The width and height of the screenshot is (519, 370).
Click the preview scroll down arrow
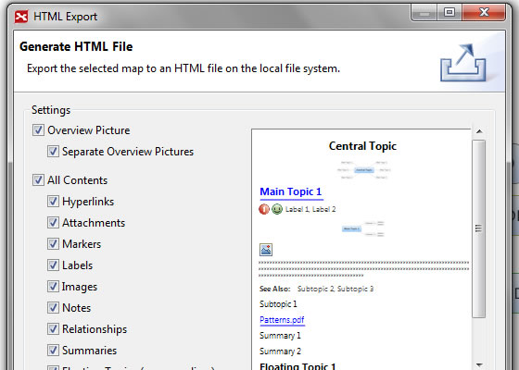(478, 365)
